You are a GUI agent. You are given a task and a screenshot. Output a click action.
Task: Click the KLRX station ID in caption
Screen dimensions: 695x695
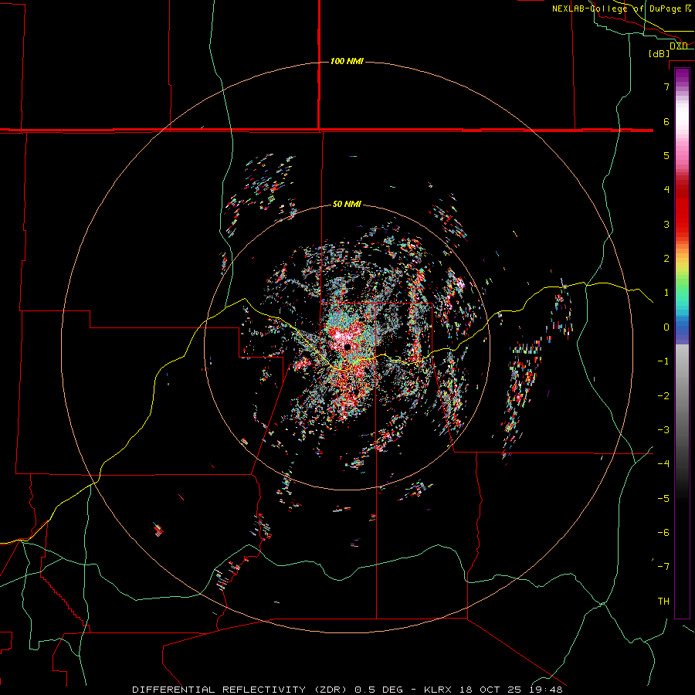click(x=438, y=690)
